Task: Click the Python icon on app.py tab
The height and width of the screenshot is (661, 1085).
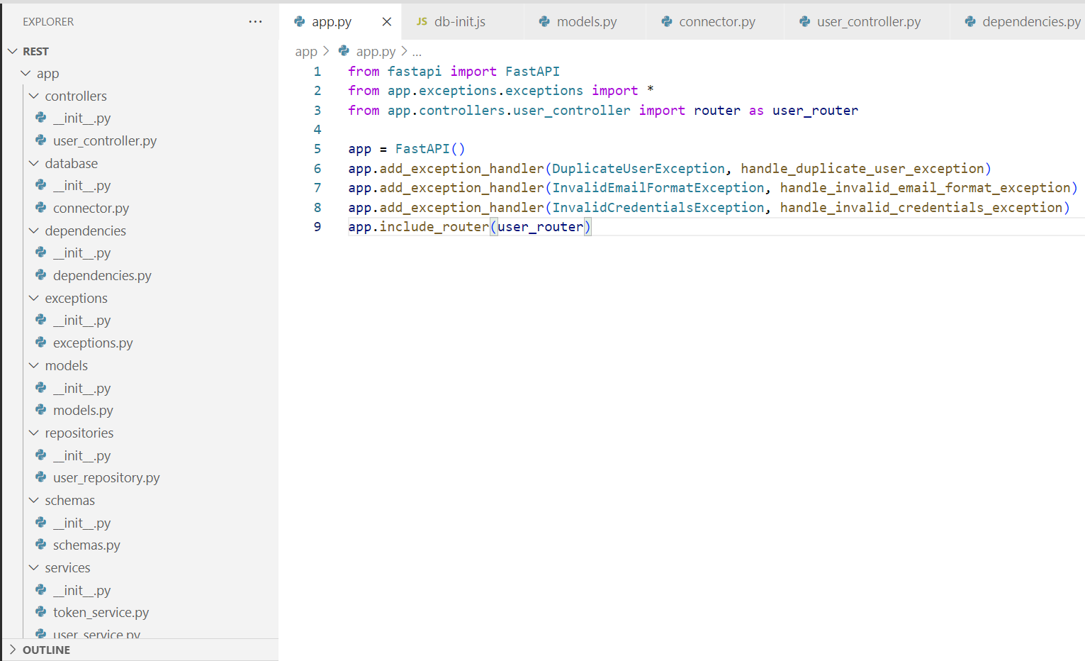Action: pyautogui.click(x=300, y=22)
